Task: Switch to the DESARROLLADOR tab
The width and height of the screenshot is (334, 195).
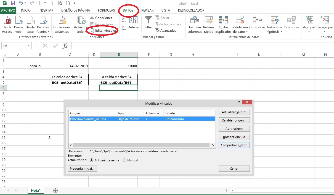Action: (x=191, y=10)
